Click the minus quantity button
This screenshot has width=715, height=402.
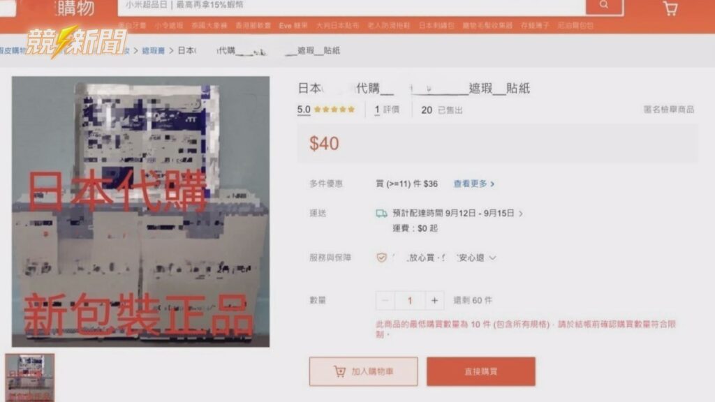(385, 300)
